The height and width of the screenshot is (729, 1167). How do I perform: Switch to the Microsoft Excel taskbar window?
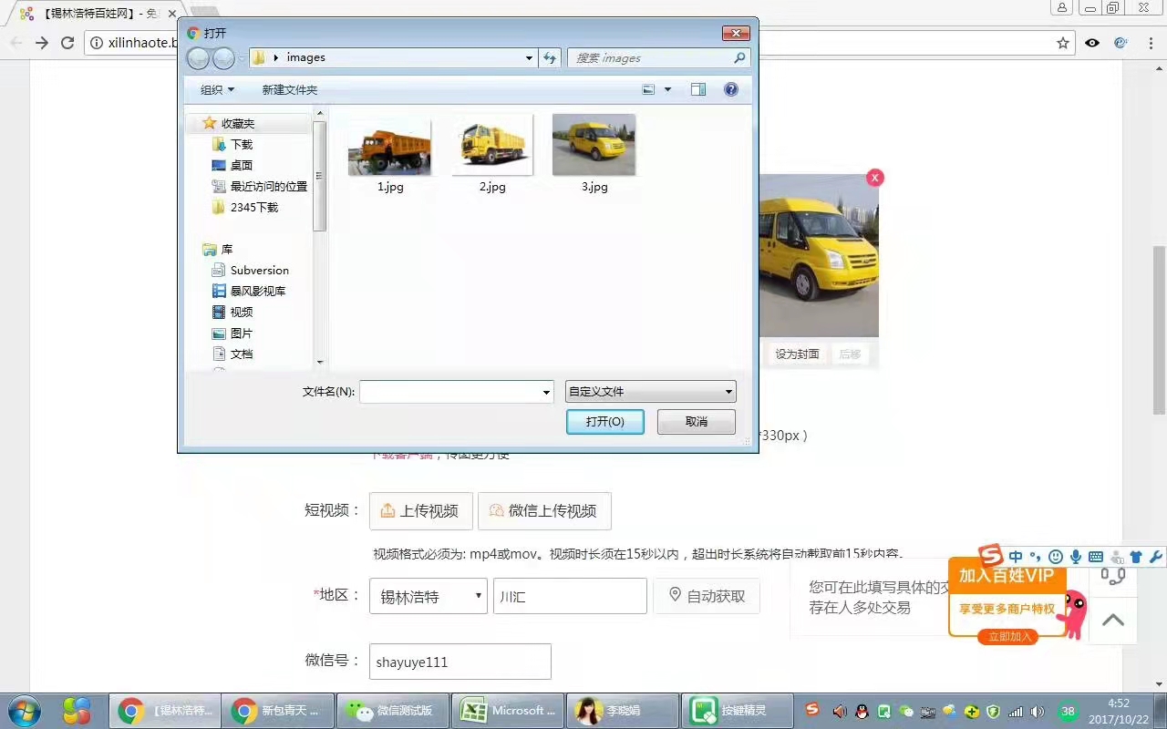click(509, 711)
